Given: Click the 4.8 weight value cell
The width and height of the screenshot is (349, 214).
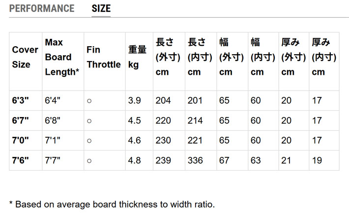Looking at the screenshot, I should 135,161.
